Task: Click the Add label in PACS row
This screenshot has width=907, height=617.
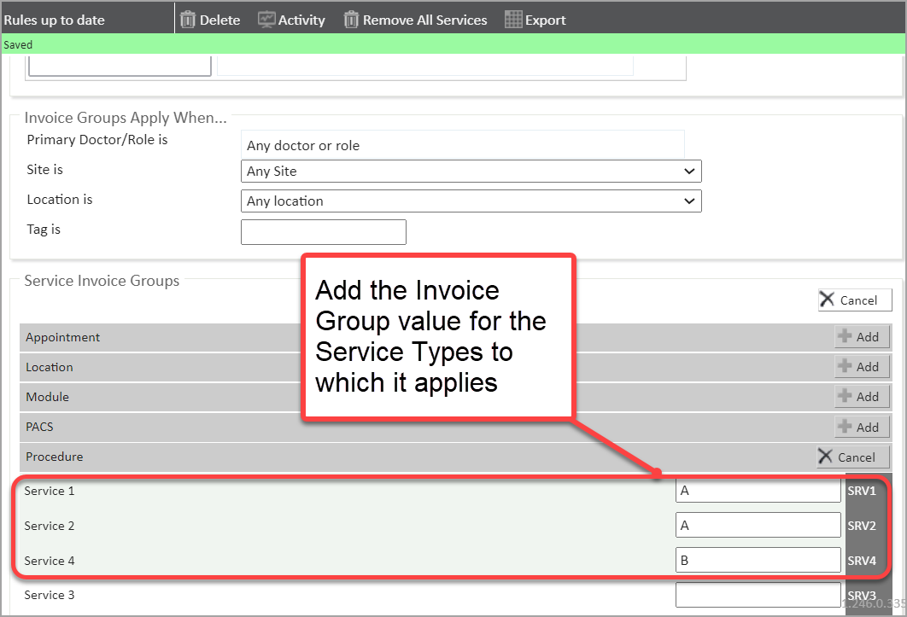Action: tap(867, 428)
